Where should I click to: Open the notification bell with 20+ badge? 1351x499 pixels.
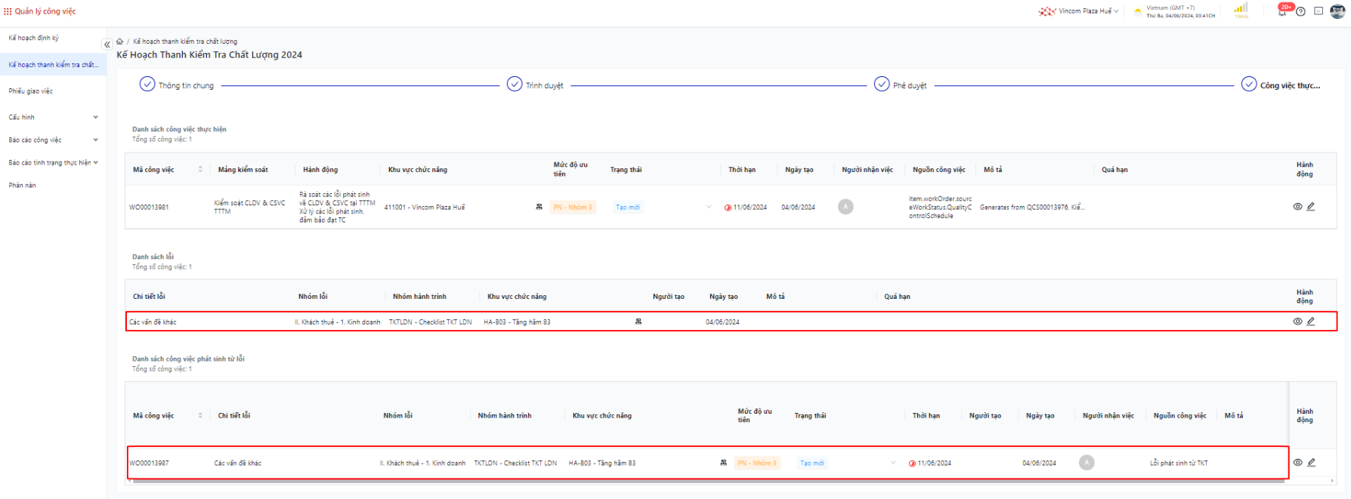(x=1282, y=11)
